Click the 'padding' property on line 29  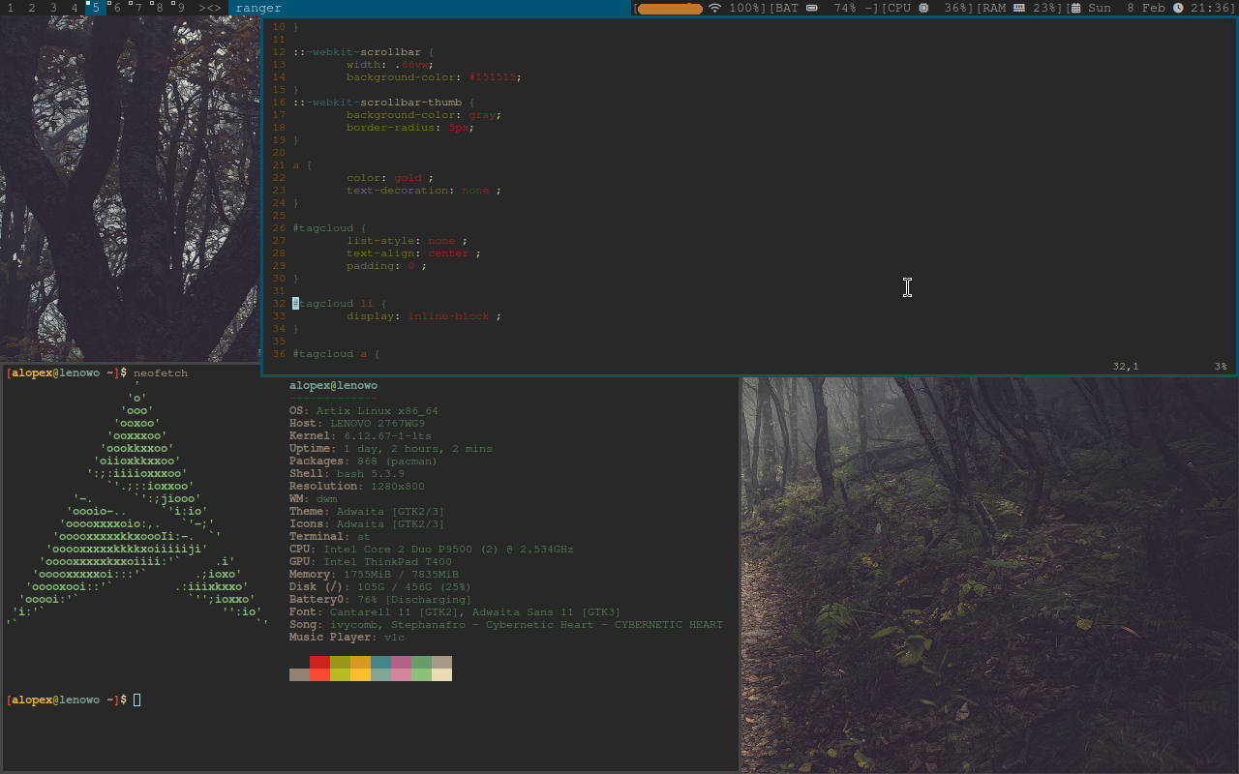[371, 266]
